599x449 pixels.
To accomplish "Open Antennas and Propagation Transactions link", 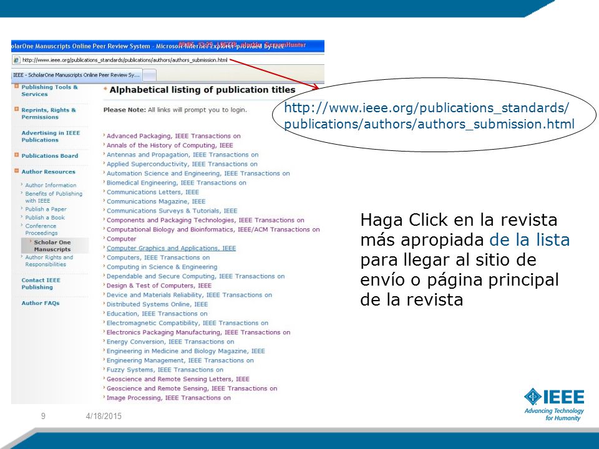I will (183, 155).
